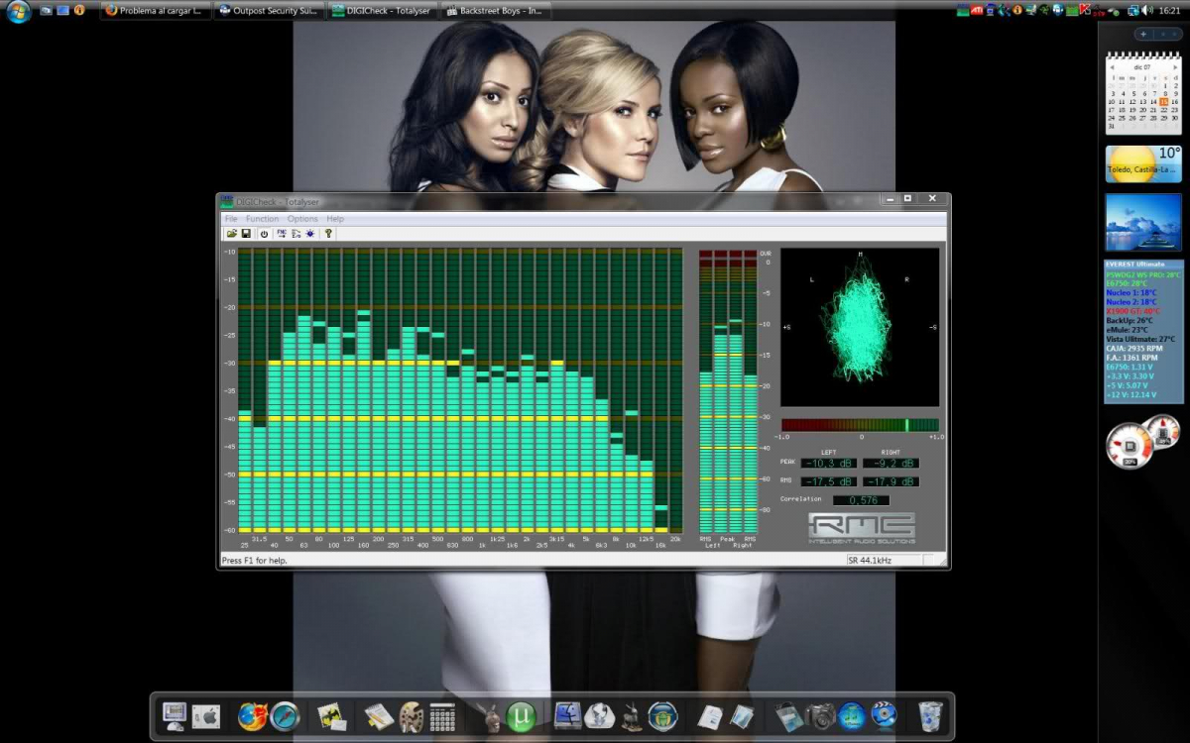Click the ATI tray icon
The image size is (1190, 743).
(x=977, y=10)
